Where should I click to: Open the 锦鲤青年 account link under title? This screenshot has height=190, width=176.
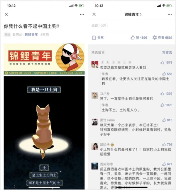(31, 35)
